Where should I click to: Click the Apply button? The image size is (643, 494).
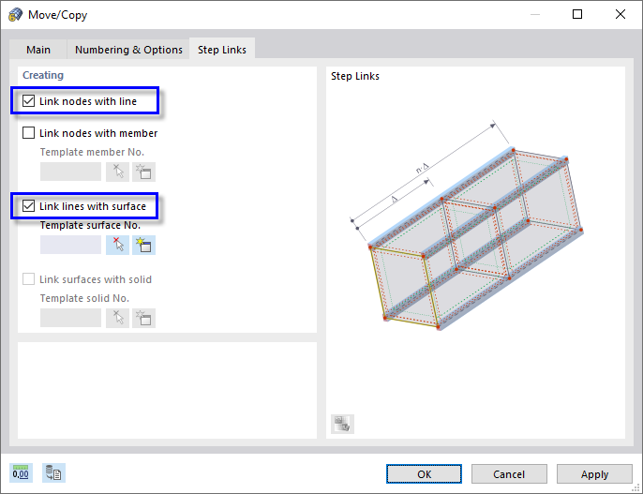click(594, 474)
